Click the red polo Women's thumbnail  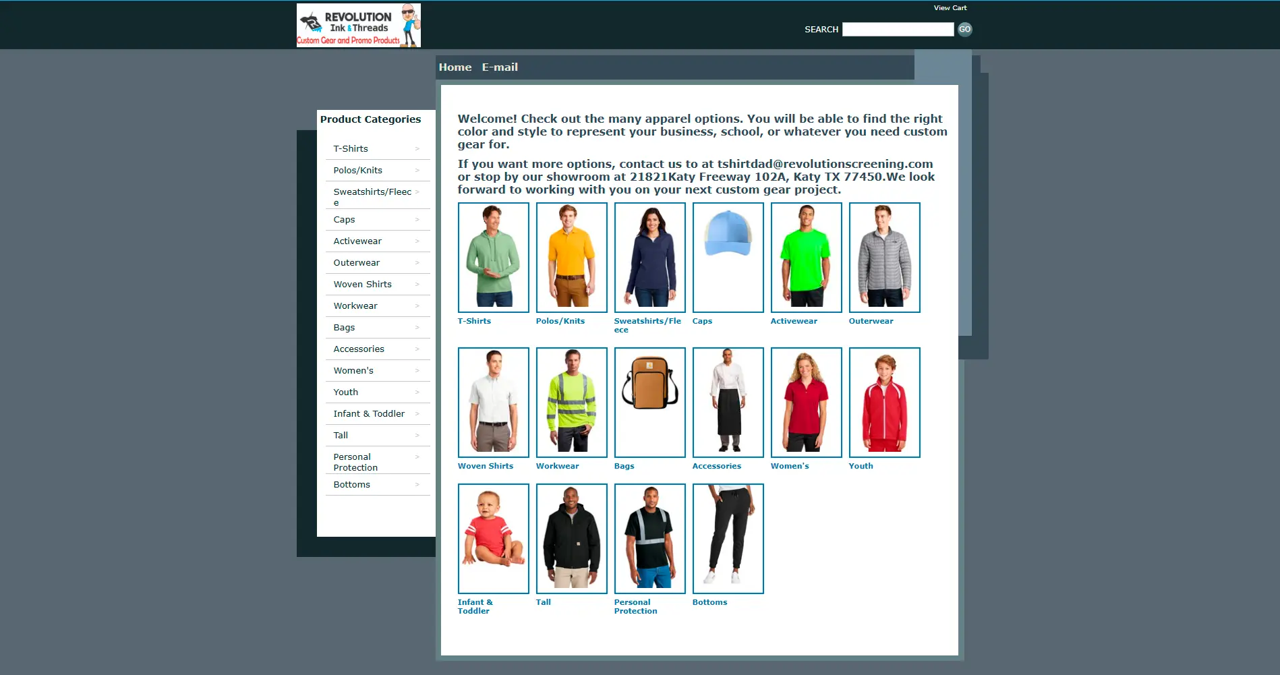coord(807,403)
